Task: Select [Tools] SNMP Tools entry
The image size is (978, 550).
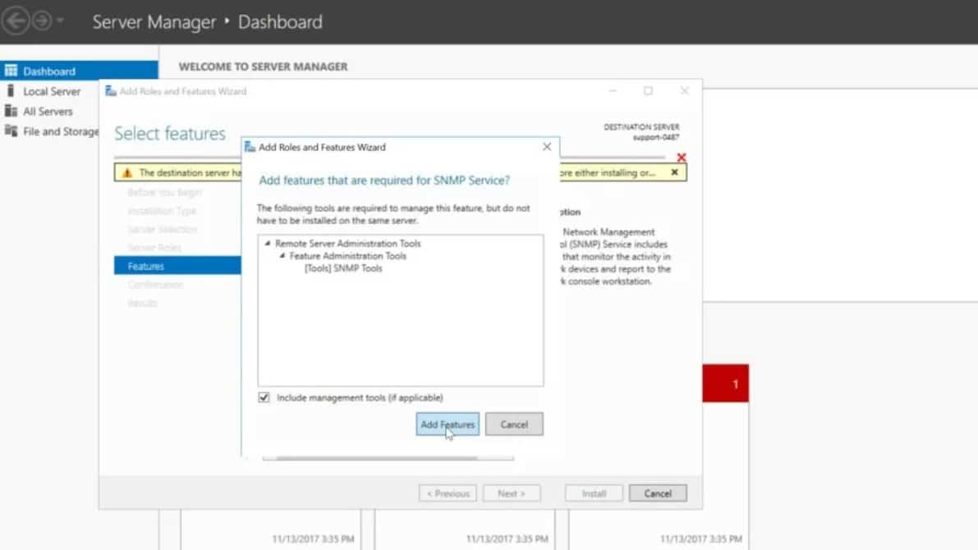Action: [x=343, y=268]
